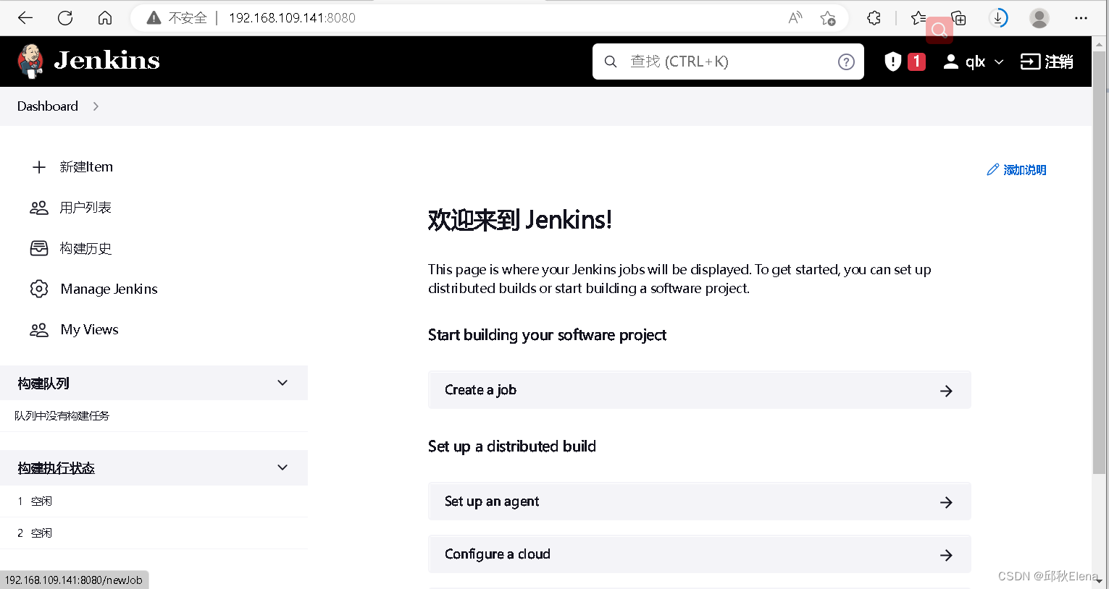Click the Start building your software project heading
The width and height of the screenshot is (1109, 589).
(547, 335)
